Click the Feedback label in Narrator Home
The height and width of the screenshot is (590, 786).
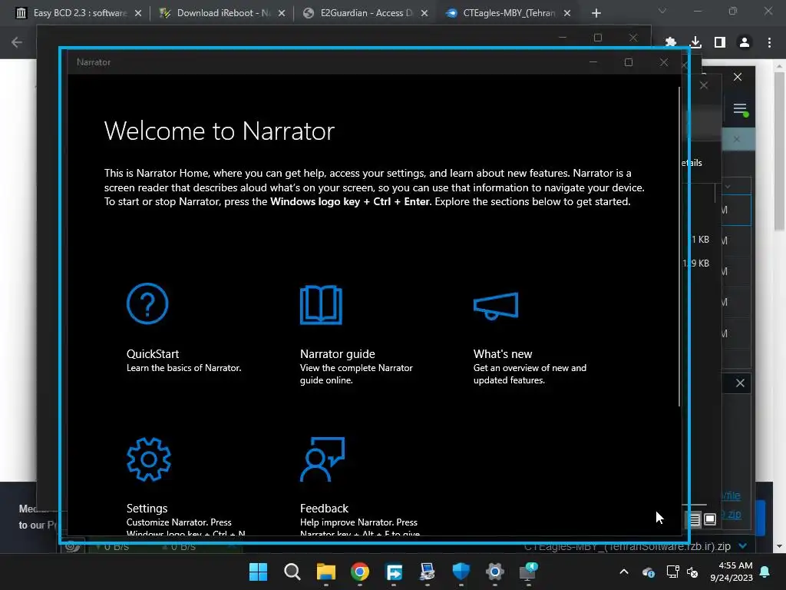click(x=324, y=509)
